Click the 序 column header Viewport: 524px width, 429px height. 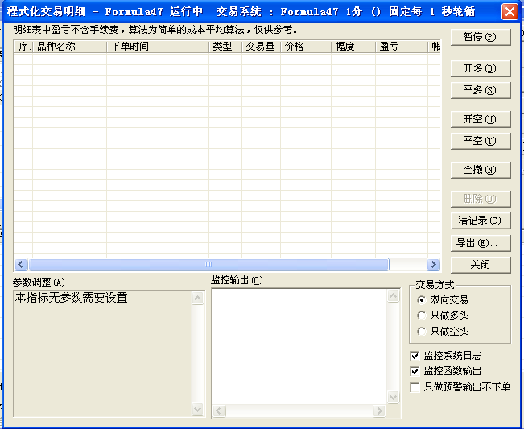pos(23,47)
